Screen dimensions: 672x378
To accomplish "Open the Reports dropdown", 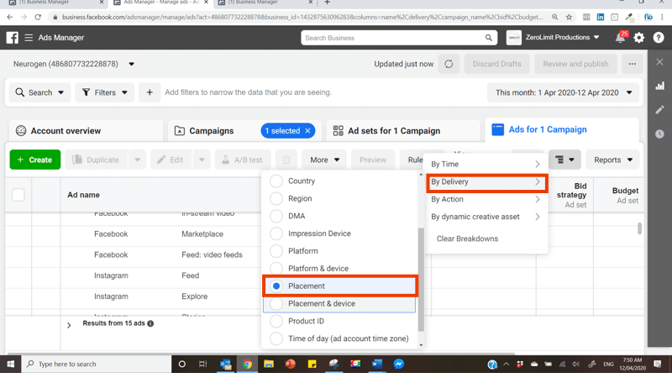I will pyautogui.click(x=612, y=160).
